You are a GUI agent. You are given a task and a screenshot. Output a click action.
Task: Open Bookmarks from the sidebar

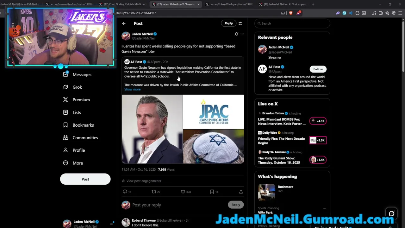click(x=78, y=125)
